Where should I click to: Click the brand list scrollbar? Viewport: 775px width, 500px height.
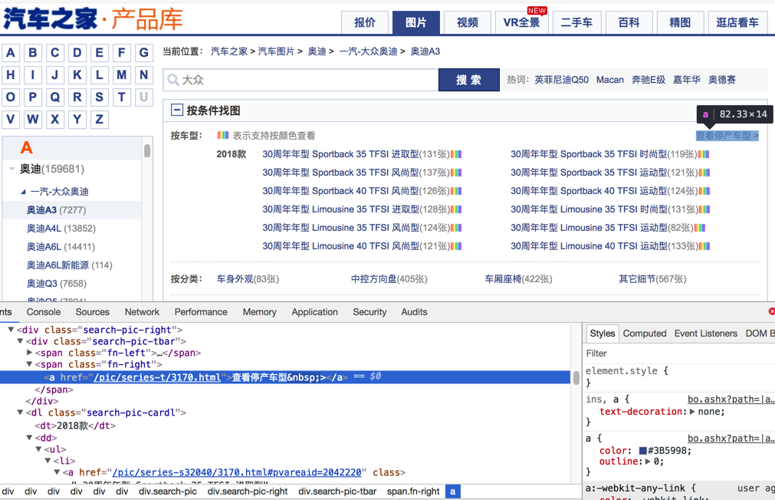pos(146,151)
